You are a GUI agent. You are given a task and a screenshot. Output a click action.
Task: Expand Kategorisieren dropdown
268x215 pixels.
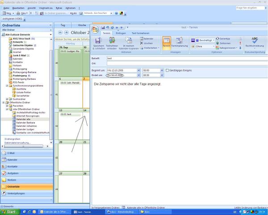(x=237, y=48)
